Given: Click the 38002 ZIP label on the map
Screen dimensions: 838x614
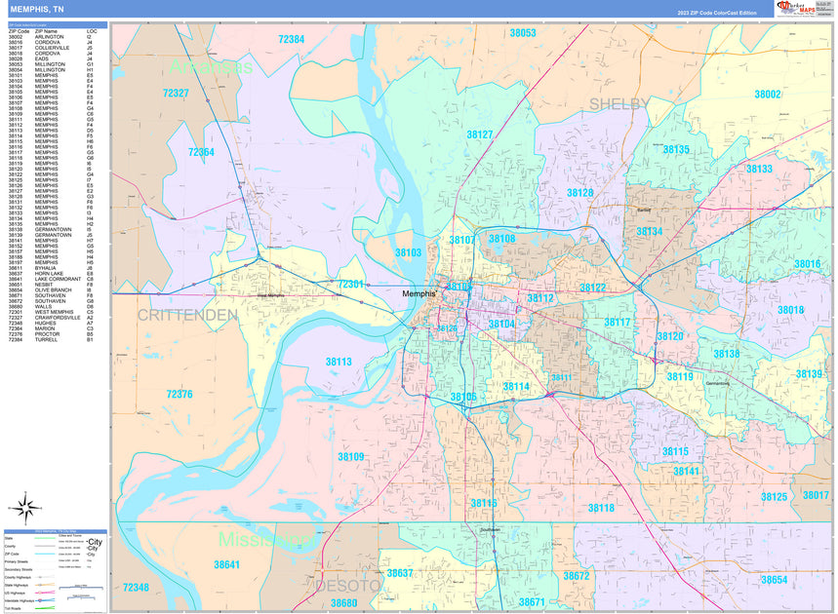Looking at the screenshot, I should (x=767, y=94).
